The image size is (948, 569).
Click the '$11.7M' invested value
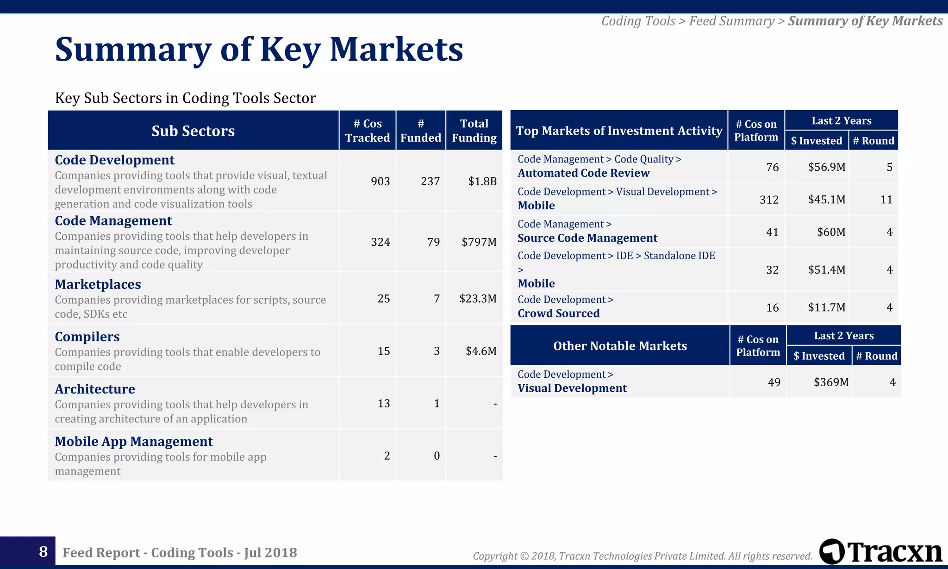pos(827,307)
